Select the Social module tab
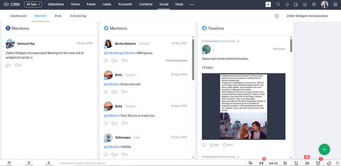The image size is (341, 166). pos(164,4)
